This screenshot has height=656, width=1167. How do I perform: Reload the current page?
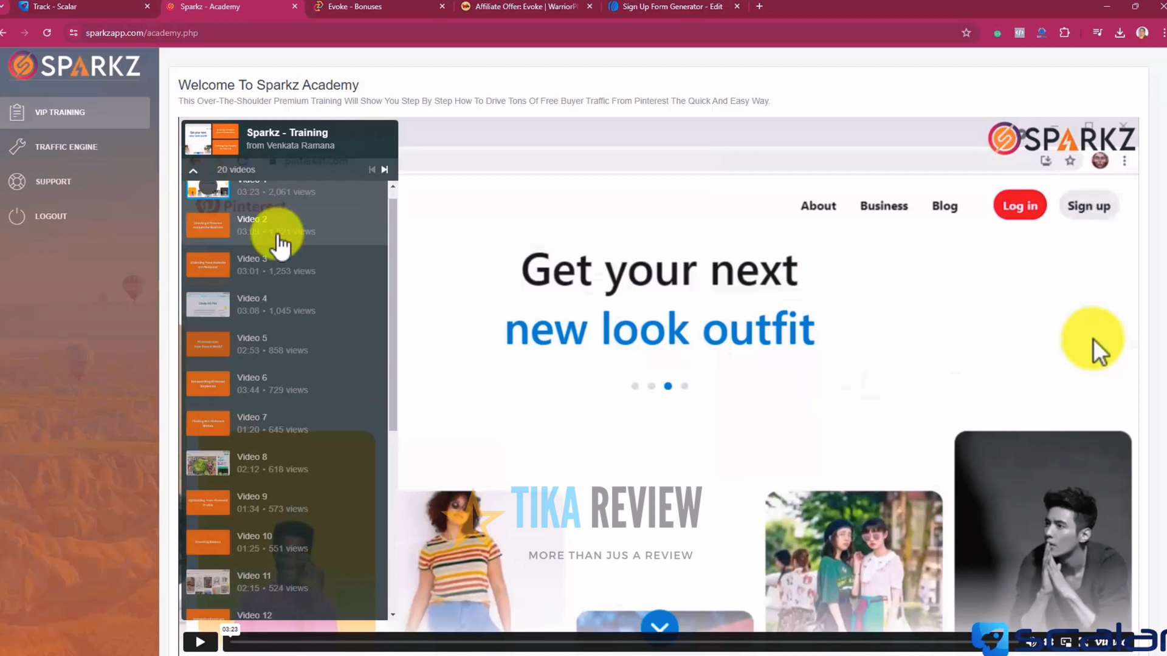click(x=47, y=33)
